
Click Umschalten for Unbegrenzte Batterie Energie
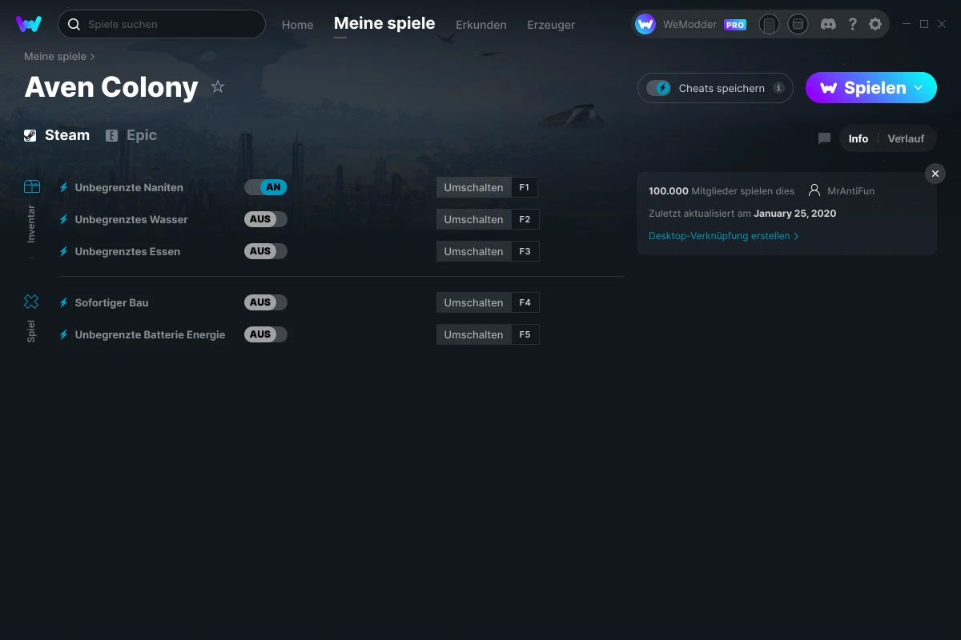[x=474, y=334]
